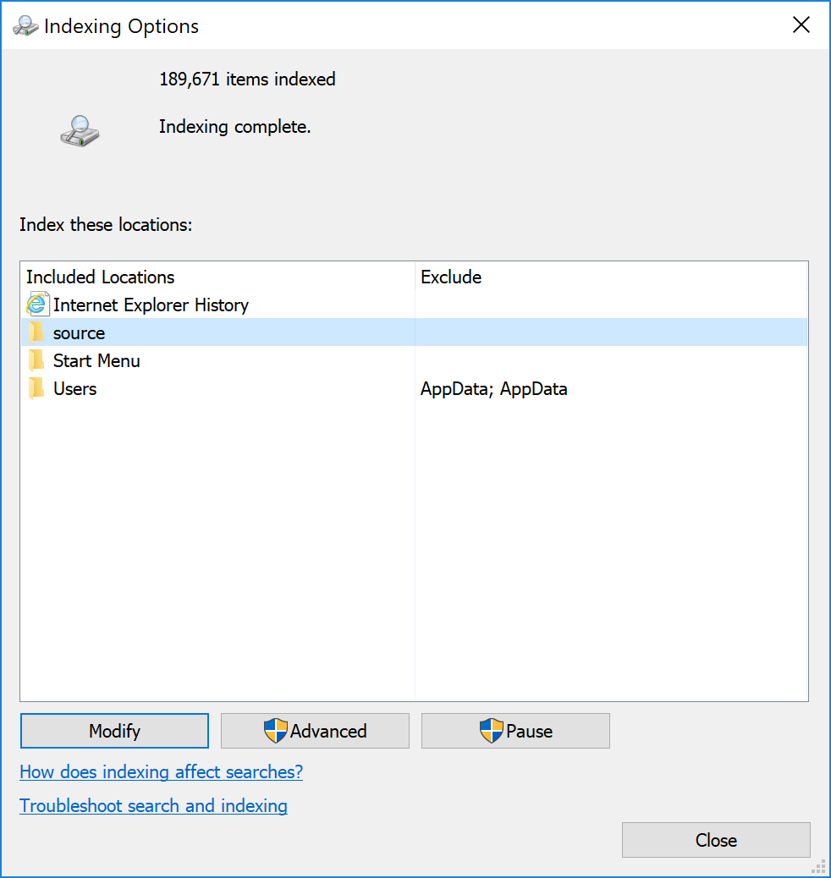Screen dimensions: 831x878
Task: Open the Modify dialog
Action: 113,730
